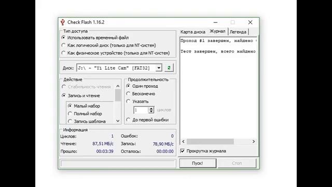Click the write speed value 78,90 МБ/с
The width and height of the screenshot is (332, 187).
pyautogui.click(x=163, y=144)
